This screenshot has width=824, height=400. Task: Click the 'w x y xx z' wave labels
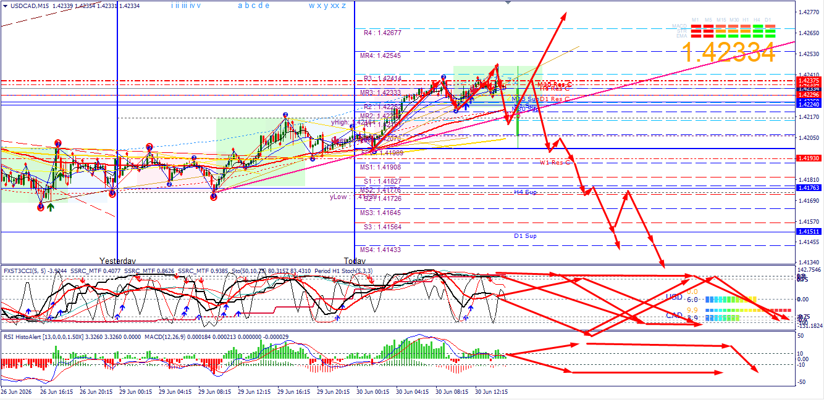(327, 6)
